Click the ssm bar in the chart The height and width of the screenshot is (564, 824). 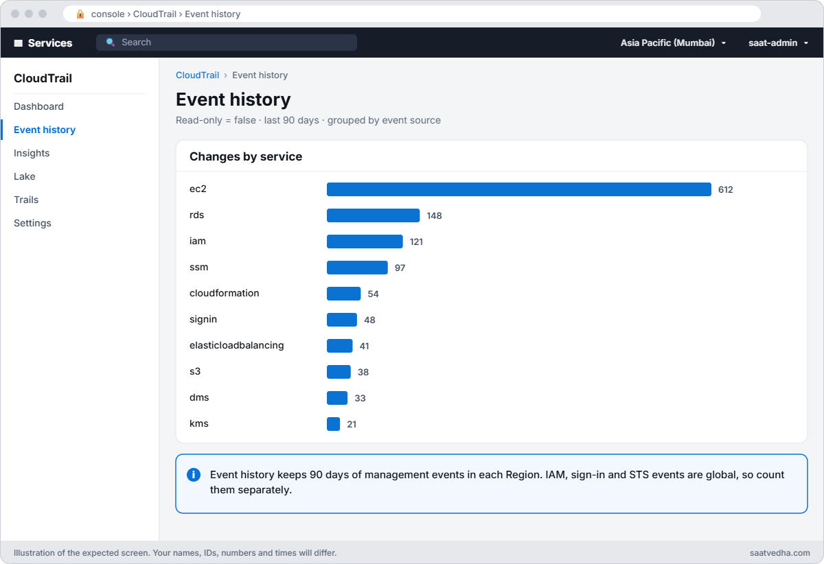tap(357, 268)
